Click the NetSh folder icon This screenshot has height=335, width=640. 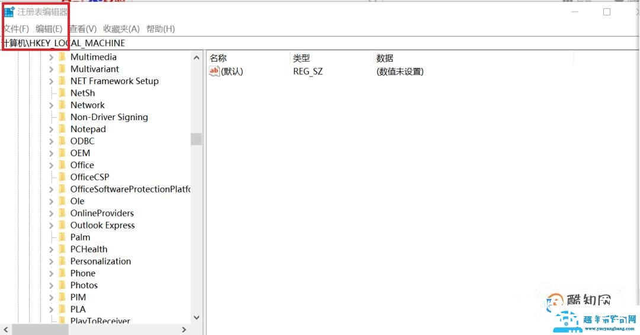click(62, 93)
